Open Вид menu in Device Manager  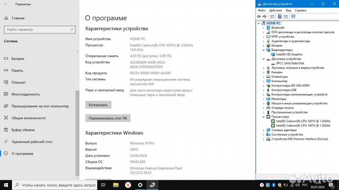point(289,10)
